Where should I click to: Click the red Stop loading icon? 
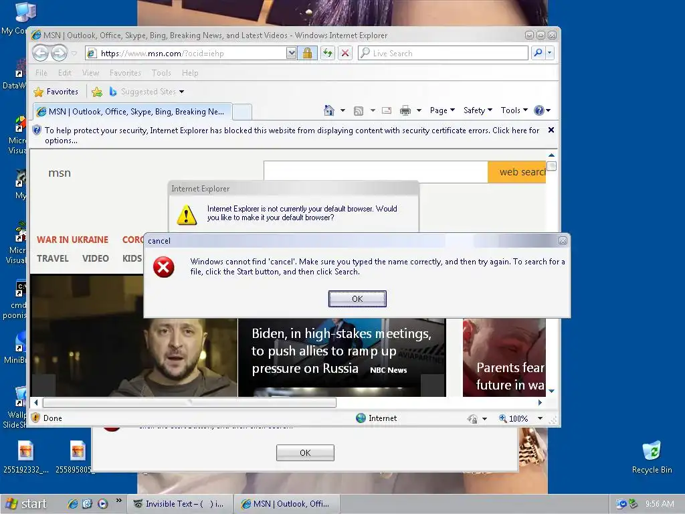(x=345, y=54)
